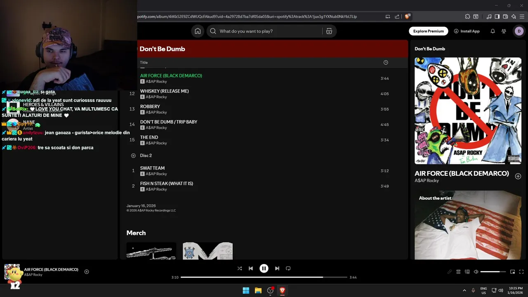Toggle repeat mode
The width and height of the screenshot is (528, 297).
[288, 269]
